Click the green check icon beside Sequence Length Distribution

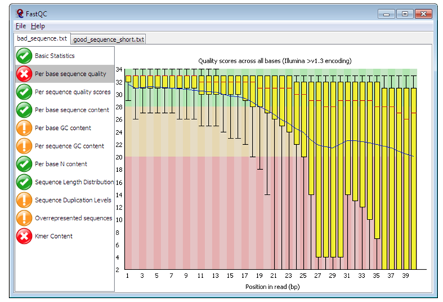tap(24, 182)
